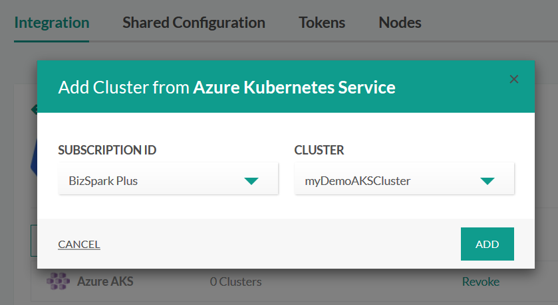Click the back arrow behind the dialog
The height and width of the screenshot is (305, 558).
tap(33, 109)
